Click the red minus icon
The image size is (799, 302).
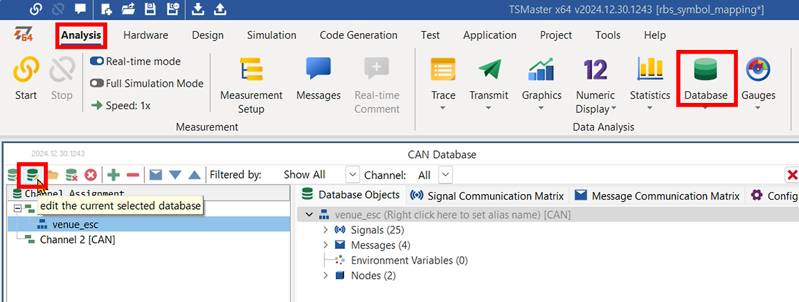132,175
